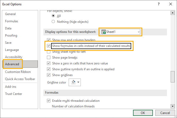Click the Help question mark icon
This screenshot has height=118, width=177.
point(159,4)
